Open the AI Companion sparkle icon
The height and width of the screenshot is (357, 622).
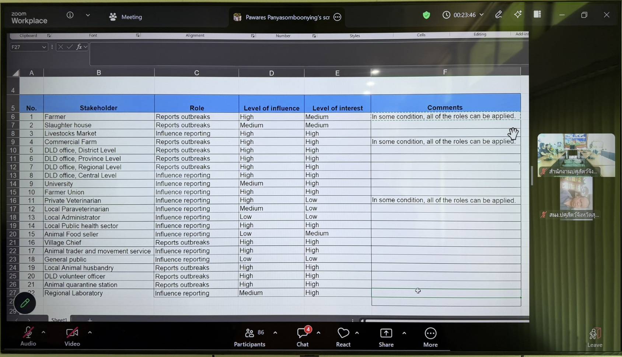(x=518, y=14)
